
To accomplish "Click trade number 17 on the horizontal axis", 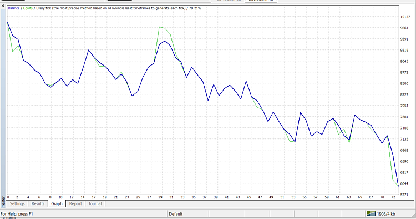I will pyautogui.click(x=94, y=197).
